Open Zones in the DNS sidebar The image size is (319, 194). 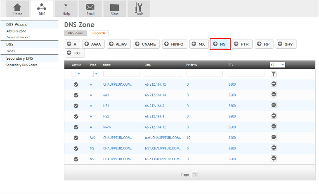click(10, 51)
